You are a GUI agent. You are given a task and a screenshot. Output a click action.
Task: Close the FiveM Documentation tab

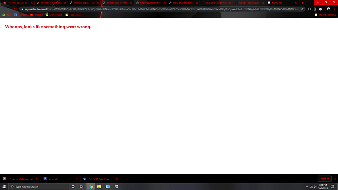tap(65, 3)
